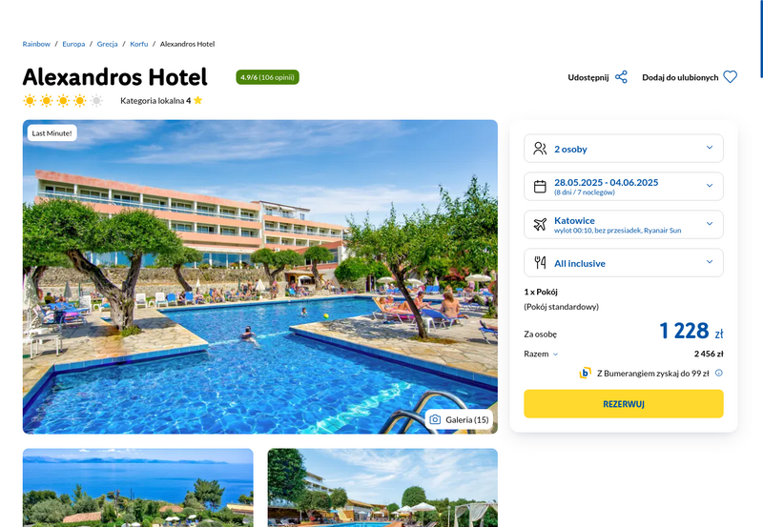This screenshot has height=527, width=763.
Task: Open the sea view thumbnail photo
Action: tap(137, 487)
